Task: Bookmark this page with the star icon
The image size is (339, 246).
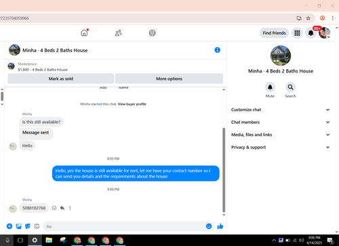Action: coord(308,18)
